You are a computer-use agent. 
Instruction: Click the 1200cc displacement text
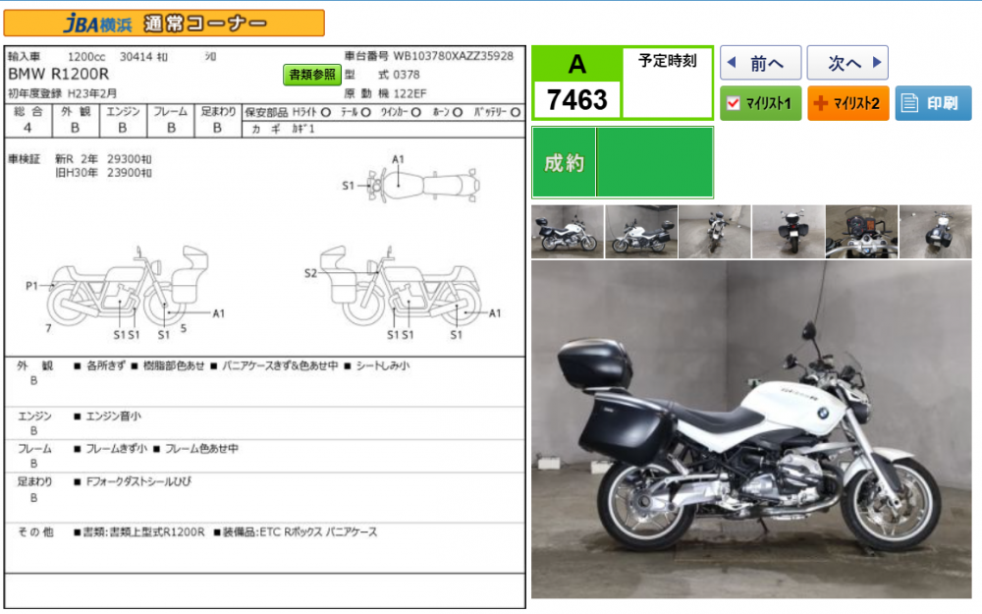coord(86,56)
